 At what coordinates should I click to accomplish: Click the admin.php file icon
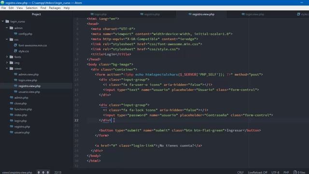tap(12, 98)
